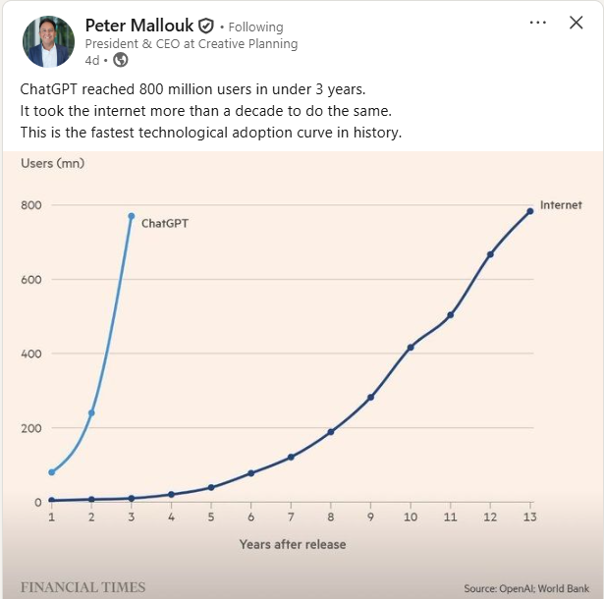Click the ChatGPT data point at year 1
This screenshot has height=599, width=604.
[52, 472]
